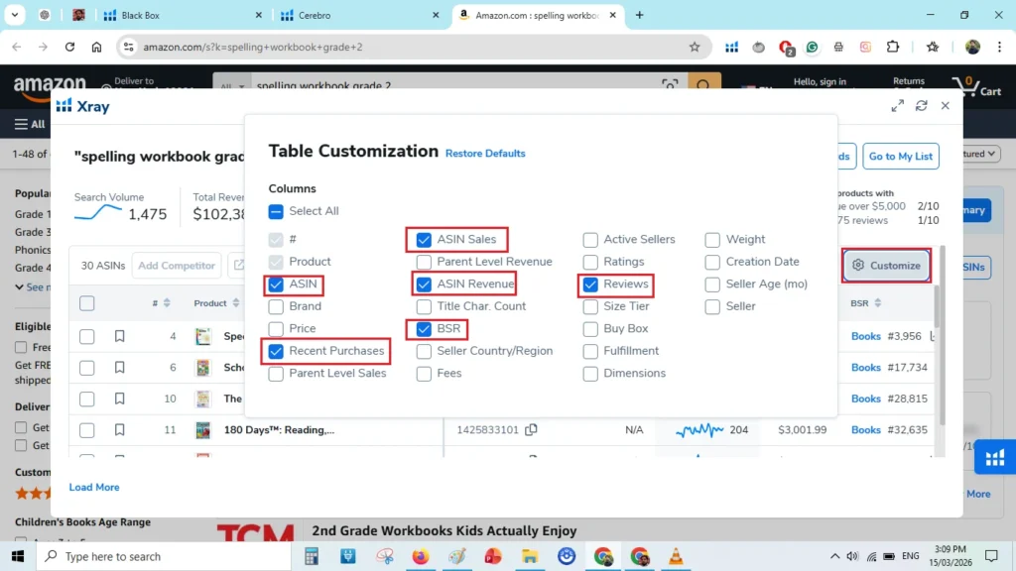Open the blue Helium 10 floating panel icon
This screenshot has width=1016, height=571.
tap(995, 457)
